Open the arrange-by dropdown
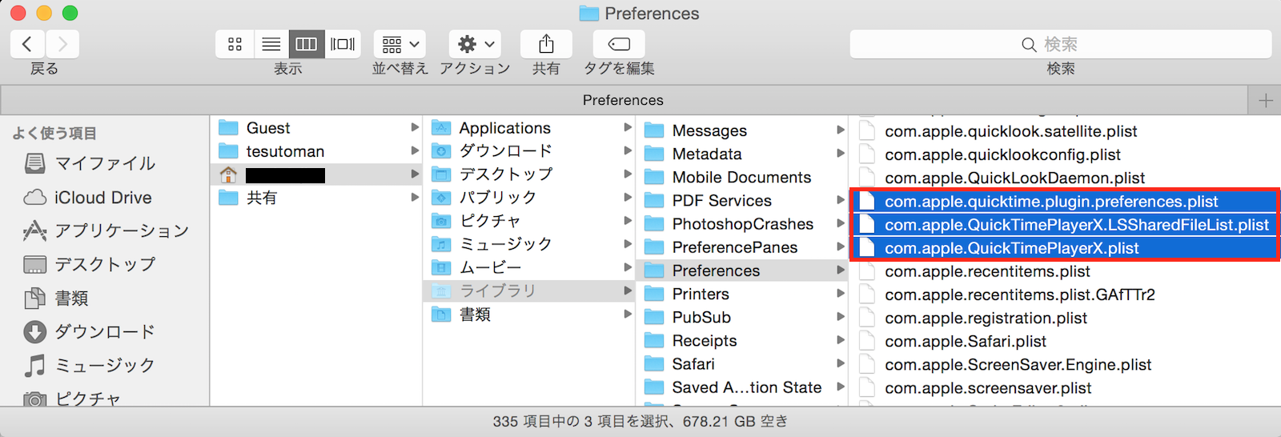Image resolution: width=1281 pixels, height=437 pixels. click(400, 44)
